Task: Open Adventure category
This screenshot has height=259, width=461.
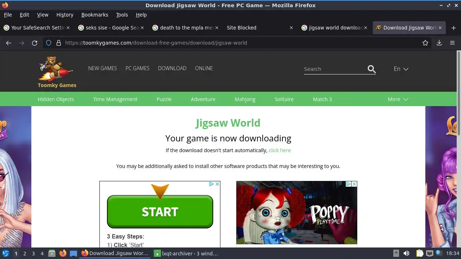Action: click(x=203, y=99)
